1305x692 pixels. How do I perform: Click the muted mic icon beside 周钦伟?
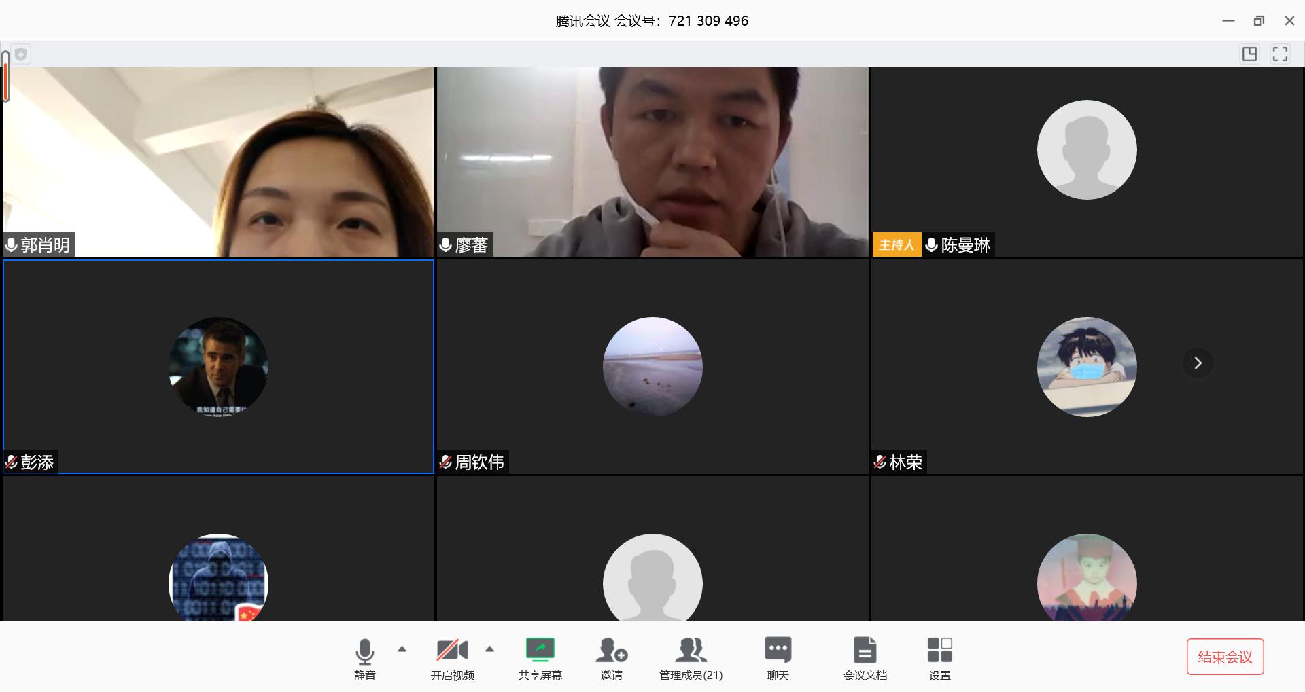(446, 462)
